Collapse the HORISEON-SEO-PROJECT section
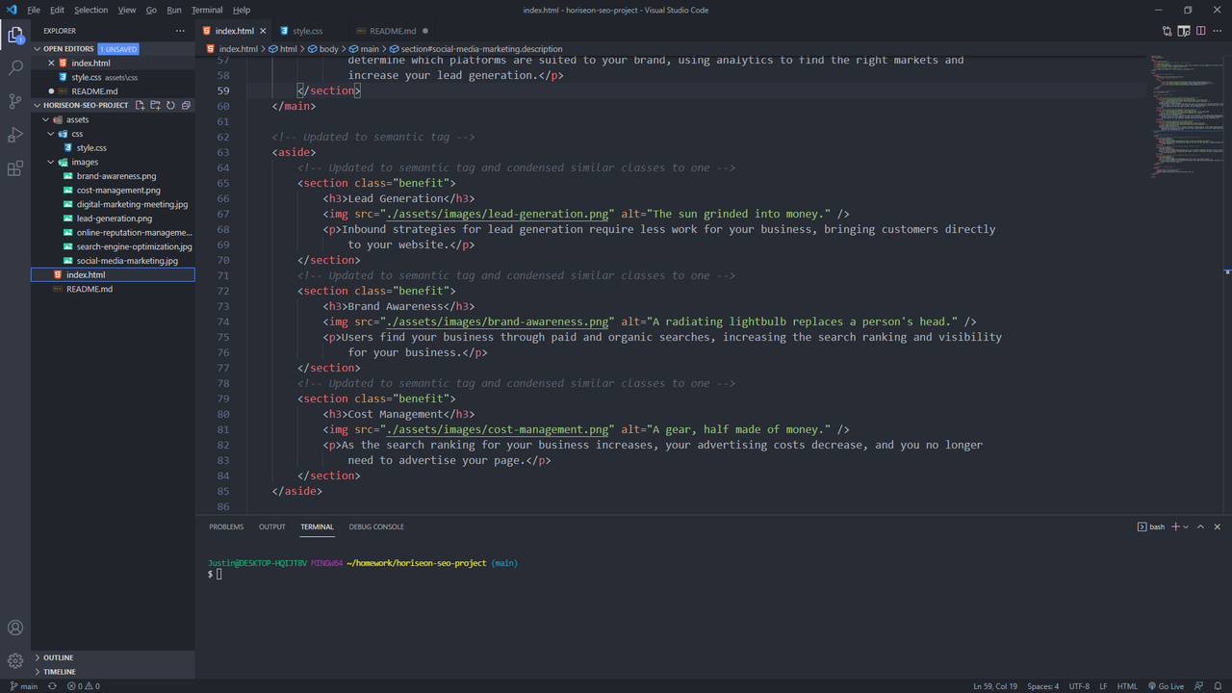 (38, 105)
